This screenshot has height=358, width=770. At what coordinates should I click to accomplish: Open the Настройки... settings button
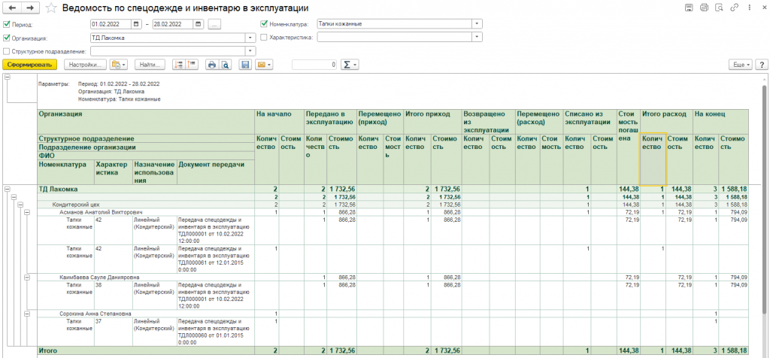point(84,65)
